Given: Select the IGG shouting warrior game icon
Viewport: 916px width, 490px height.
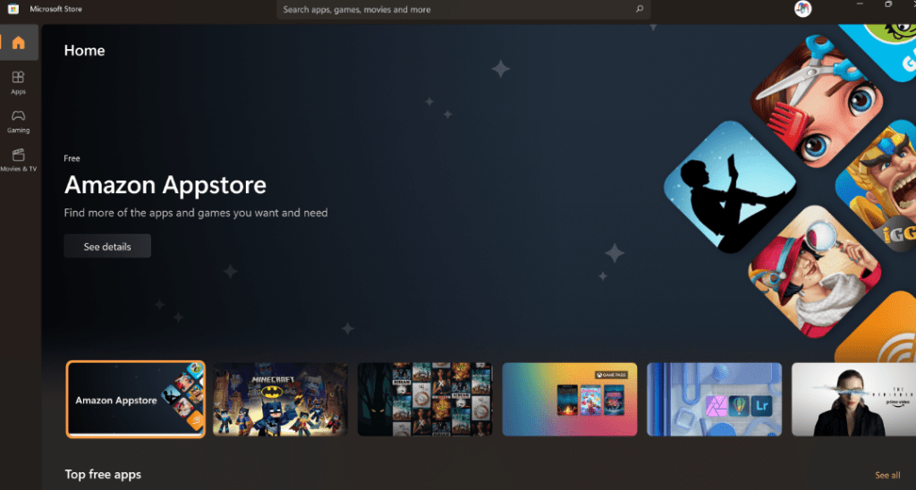Looking at the screenshot, I should click(x=881, y=188).
